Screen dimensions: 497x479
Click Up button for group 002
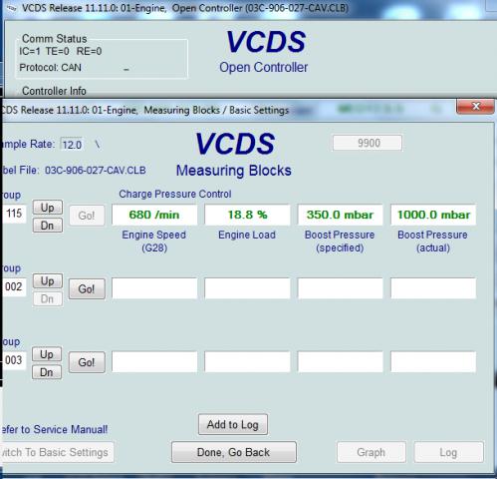coord(48,281)
